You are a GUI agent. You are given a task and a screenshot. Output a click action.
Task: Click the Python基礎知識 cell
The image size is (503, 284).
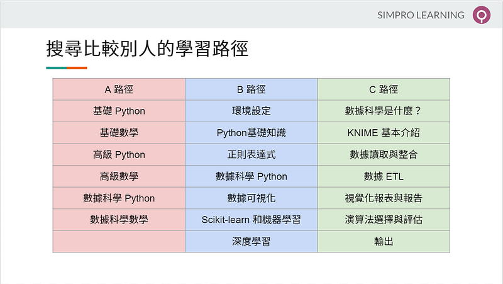[251, 133]
